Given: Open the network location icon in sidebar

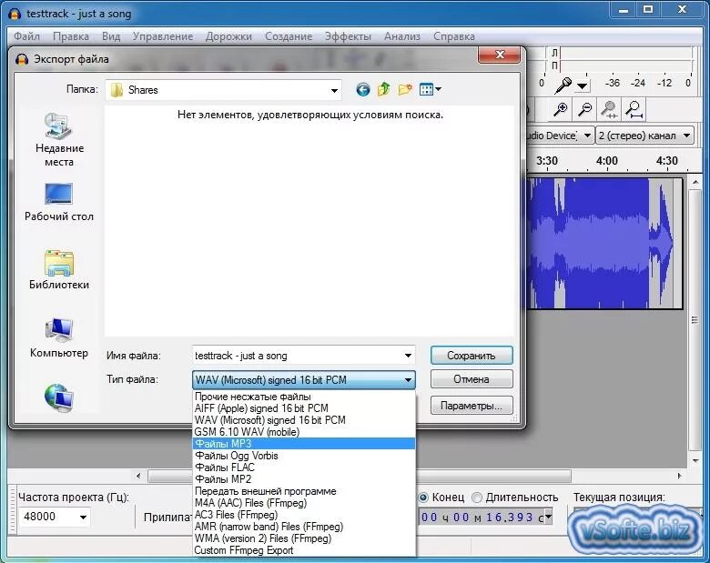Looking at the screenshot, I should (x=59, y=397).
